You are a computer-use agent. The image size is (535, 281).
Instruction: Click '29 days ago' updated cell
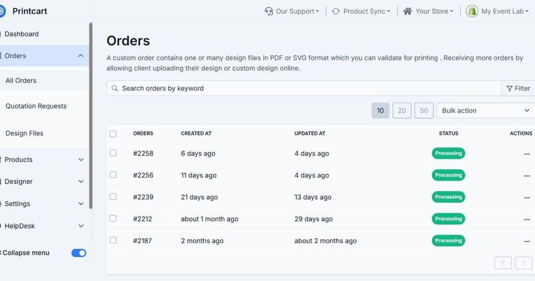[314, 219]
